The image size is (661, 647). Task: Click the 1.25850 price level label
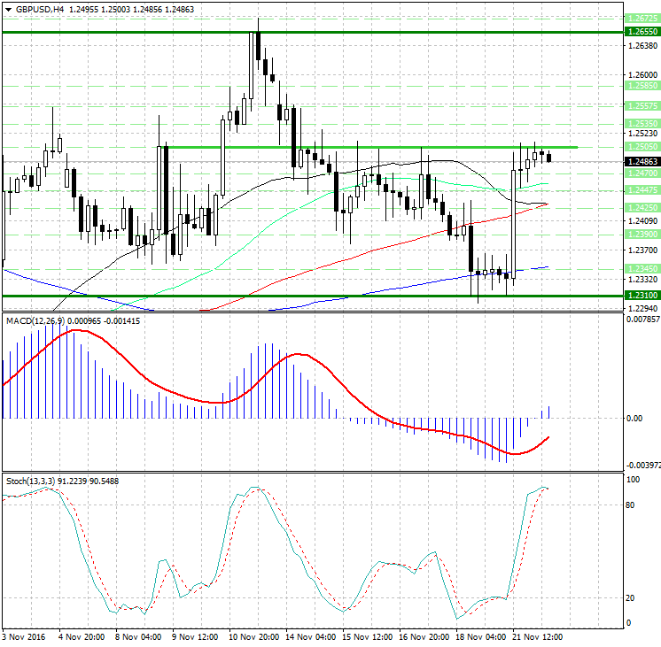click(x=642, y=86)
